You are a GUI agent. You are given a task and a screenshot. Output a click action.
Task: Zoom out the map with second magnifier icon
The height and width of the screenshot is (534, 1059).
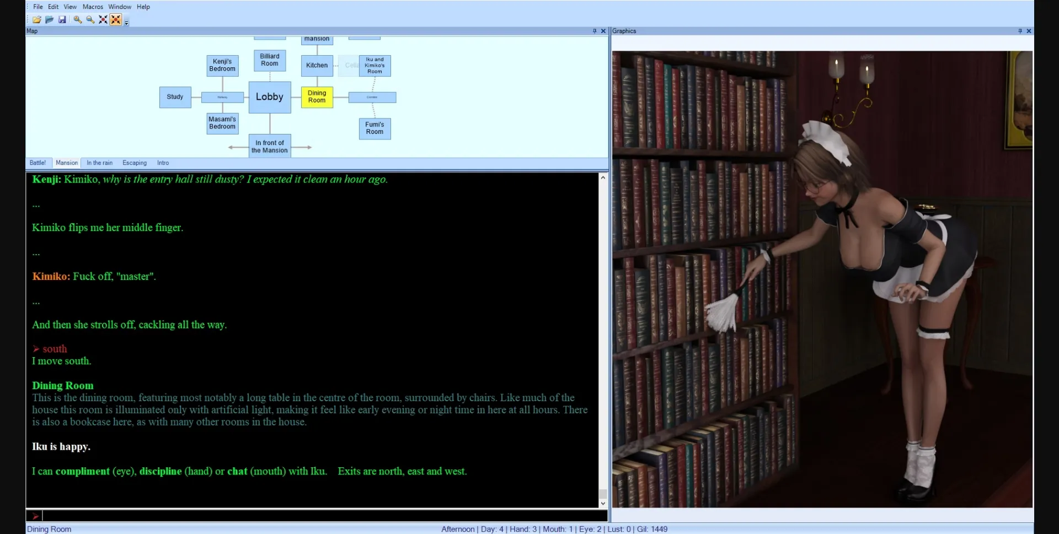(90, 20)
